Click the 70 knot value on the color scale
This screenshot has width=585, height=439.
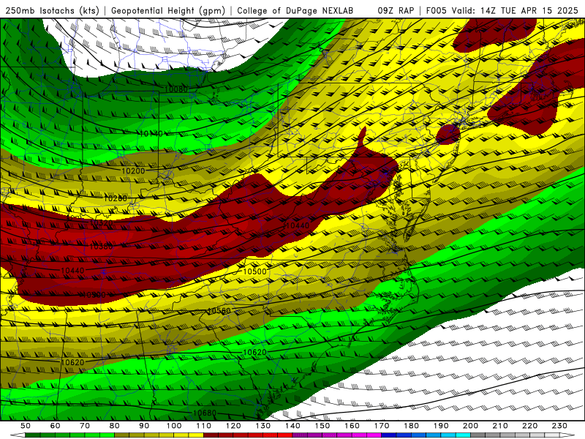pos(85,426)
